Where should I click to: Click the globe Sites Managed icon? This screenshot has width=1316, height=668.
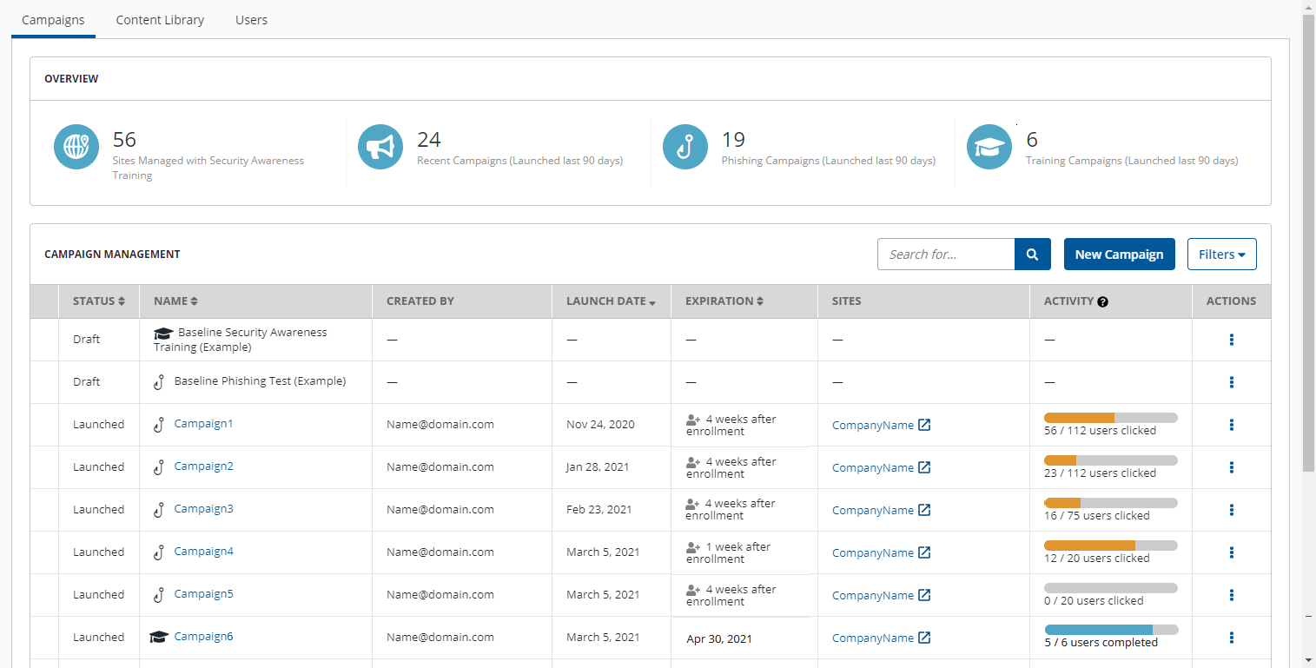[x=76, y=147]
